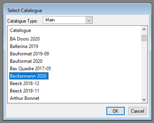This screenshot has height=123, width=154.
Task: Click the Catalogue Type label
Action: (22, 21)
